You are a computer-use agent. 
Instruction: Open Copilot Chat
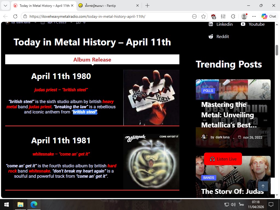(269, 16)
